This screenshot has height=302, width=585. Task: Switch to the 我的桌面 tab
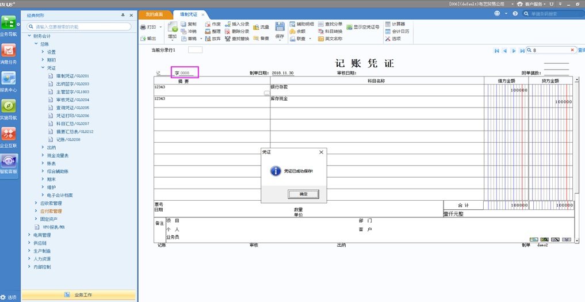point(155,14)
